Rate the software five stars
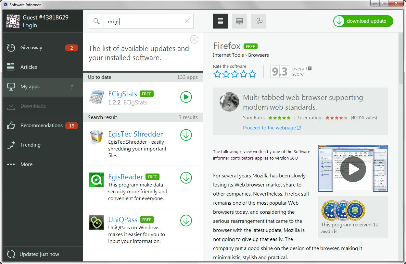406x264 pixels. (253, 74)
